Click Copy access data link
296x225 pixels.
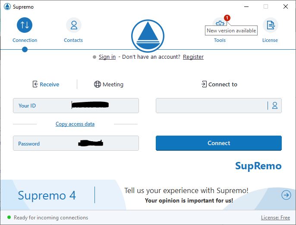(x=75, y=124)
